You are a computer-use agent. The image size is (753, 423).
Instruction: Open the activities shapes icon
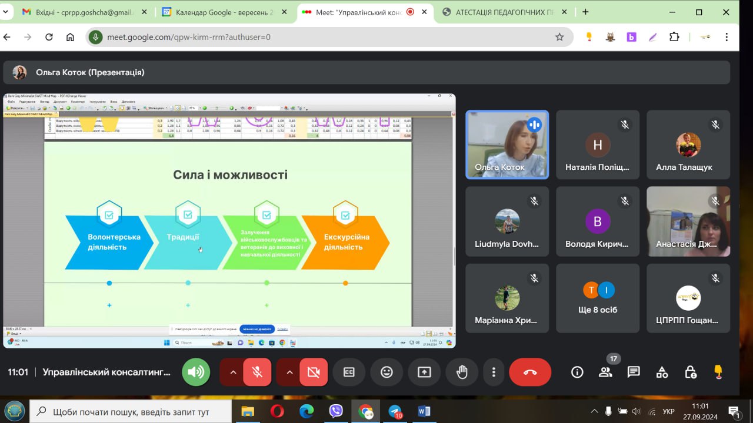pos(662,372)
